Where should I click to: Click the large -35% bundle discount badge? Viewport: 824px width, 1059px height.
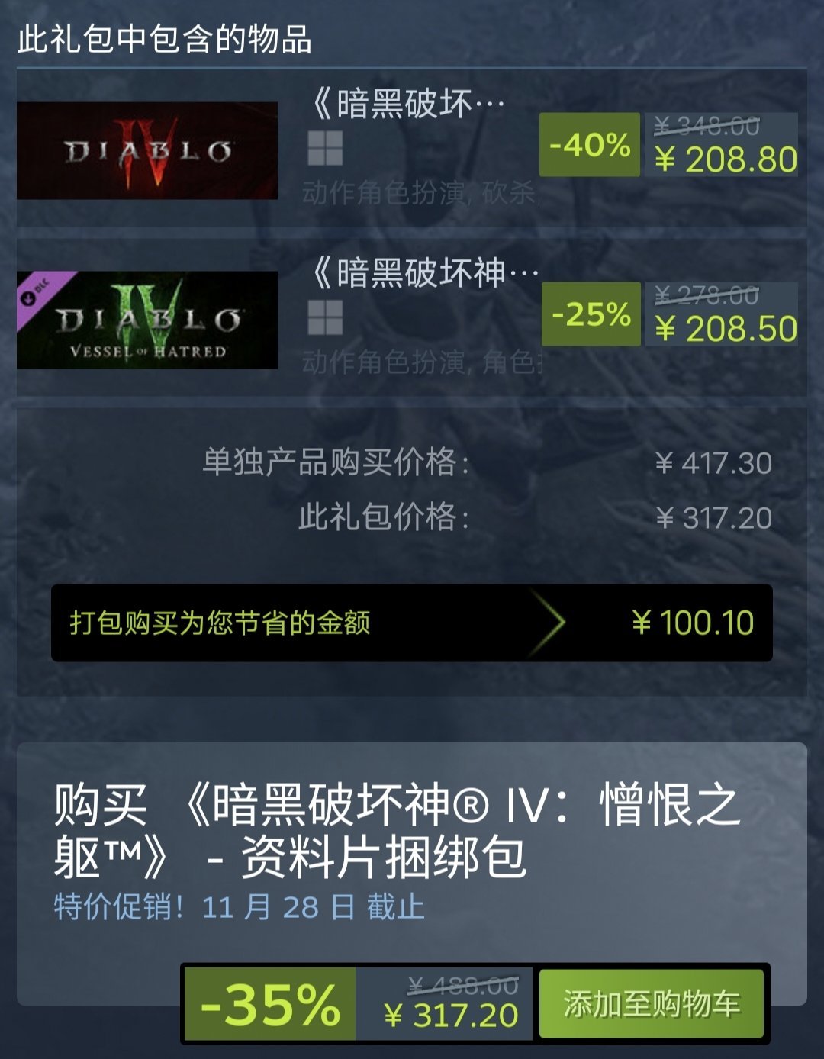tap(270, 1004)
